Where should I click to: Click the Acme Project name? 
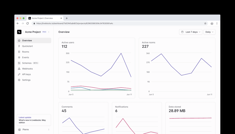tap(33, 32)
